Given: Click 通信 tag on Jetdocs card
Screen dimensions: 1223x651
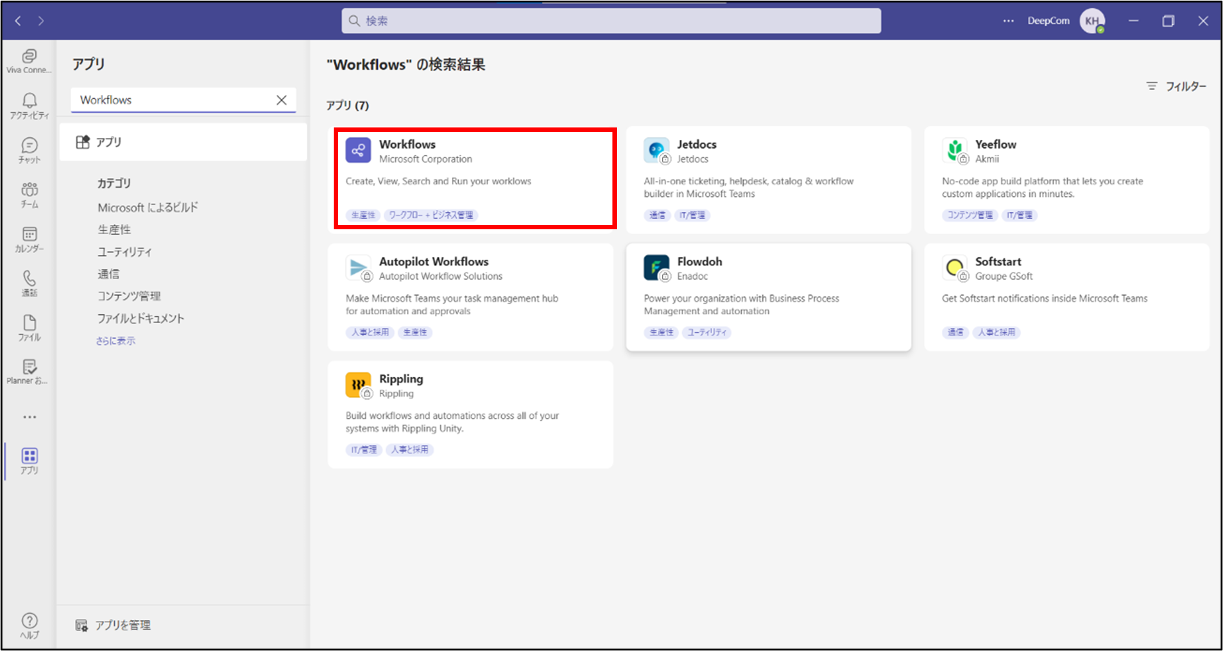Looking at the screenshot, I should [x=657, y=215].
